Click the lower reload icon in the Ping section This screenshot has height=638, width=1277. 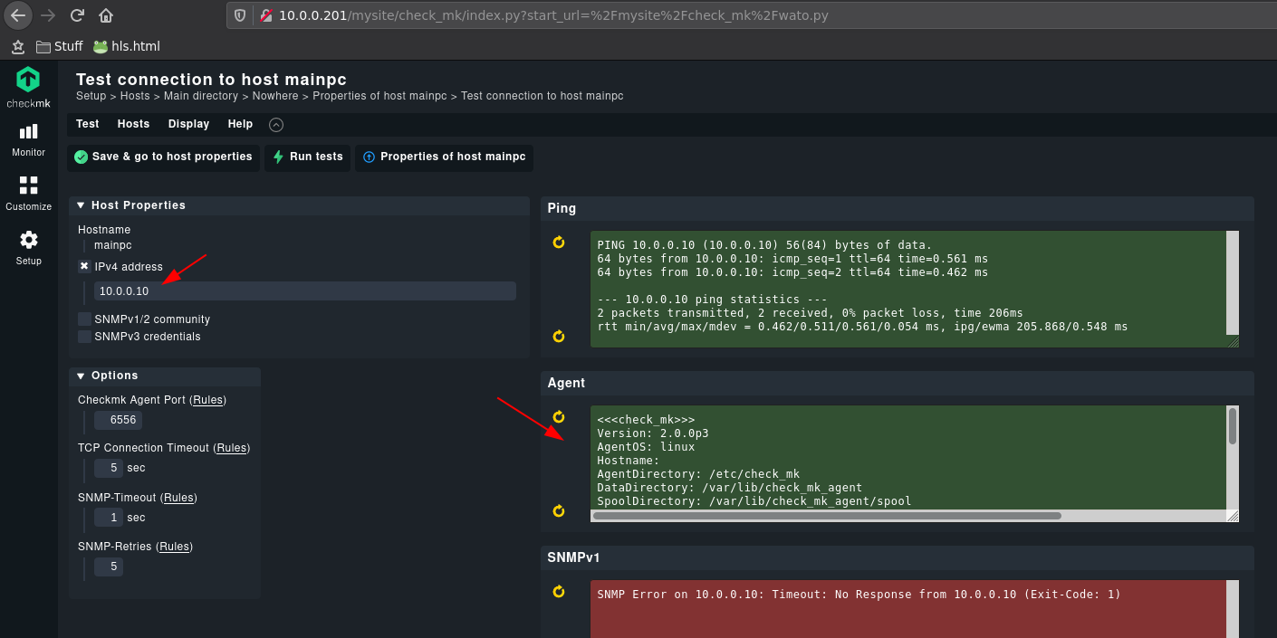point(559,337)
